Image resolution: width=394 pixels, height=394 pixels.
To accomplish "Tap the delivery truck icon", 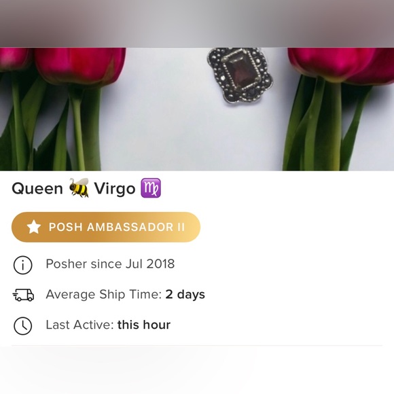I will point(23,295).
